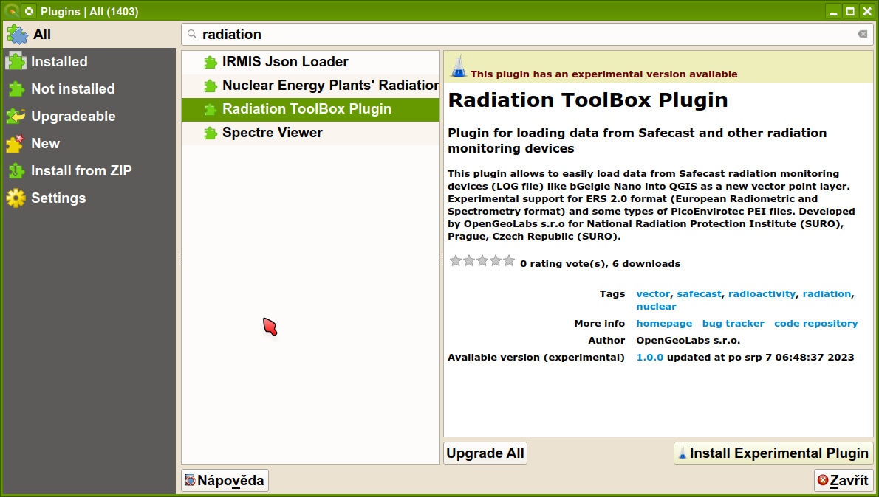879x497 pixels.
Task: Click the Spectre Viewer puzzle icon
Action: pyautogui.click(x=211, y=133)
